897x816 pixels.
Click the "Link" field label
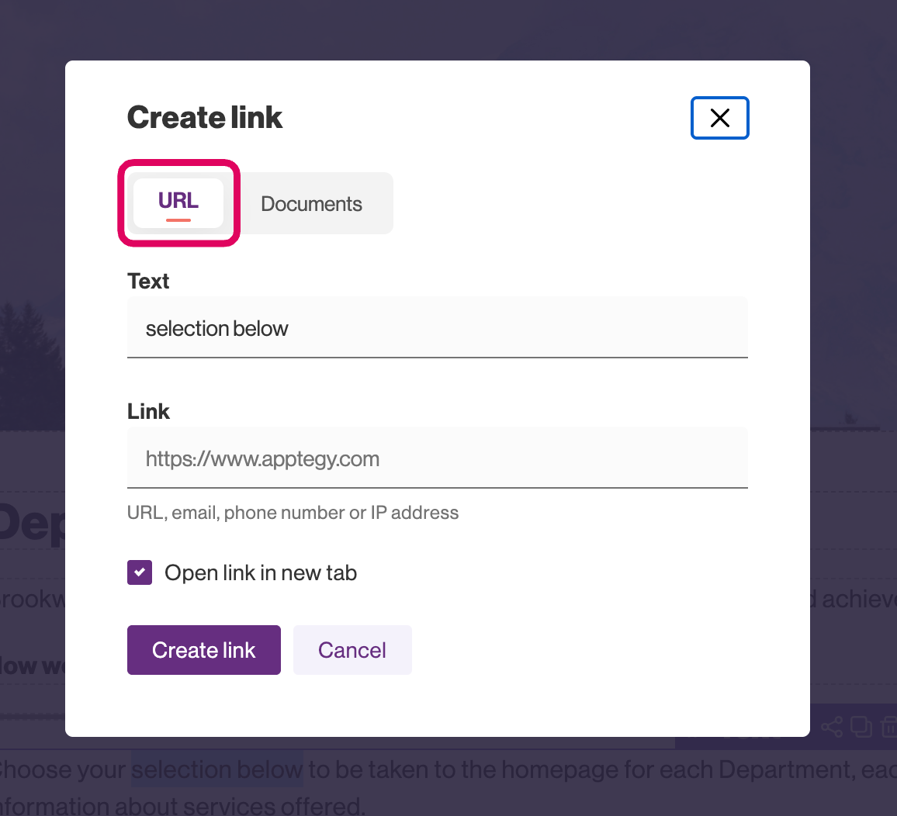click(x=148, y=412)
